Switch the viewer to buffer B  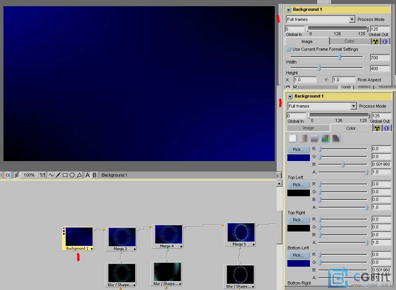[x=95, y=175]
